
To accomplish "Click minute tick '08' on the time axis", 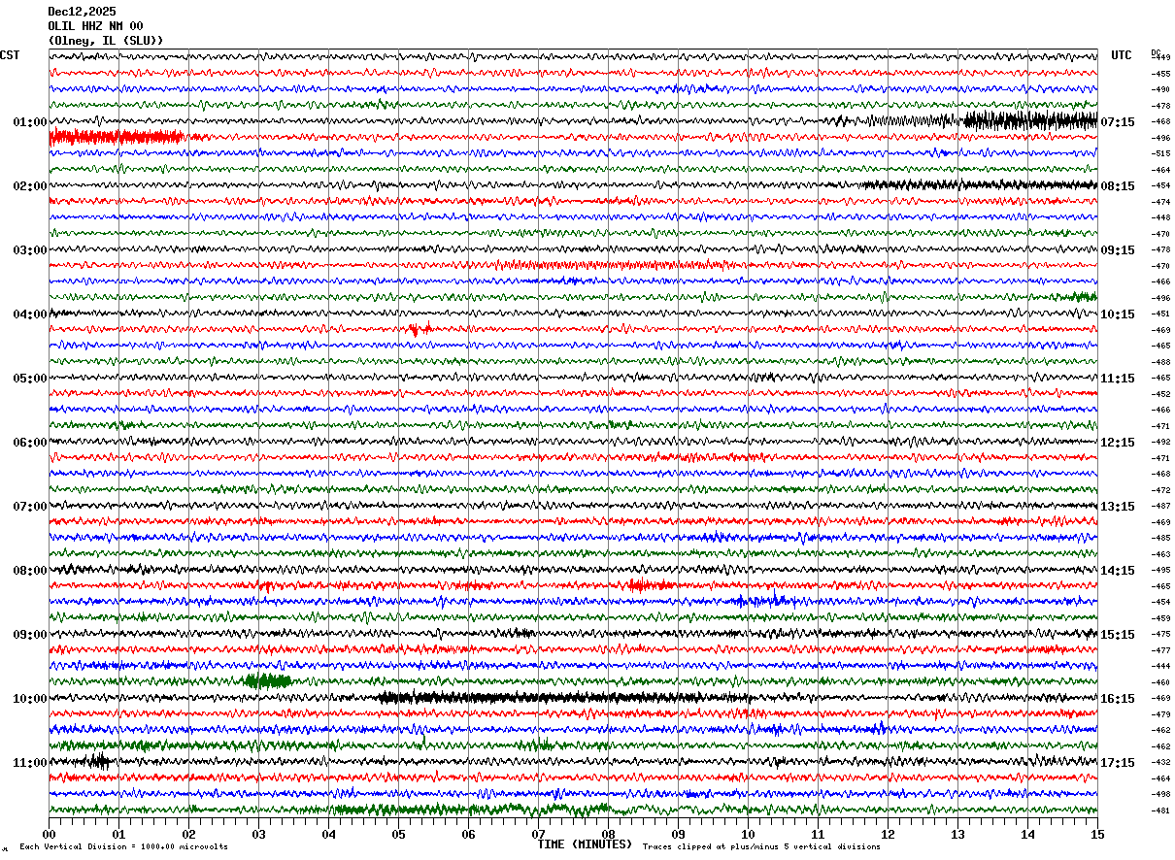I will 608,834.
